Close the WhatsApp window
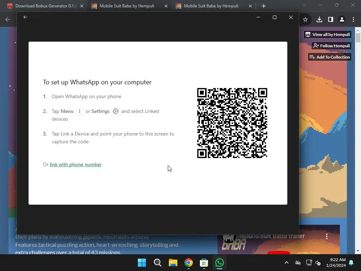This screenshot has width=361, height=271. (x=291, y=17)
